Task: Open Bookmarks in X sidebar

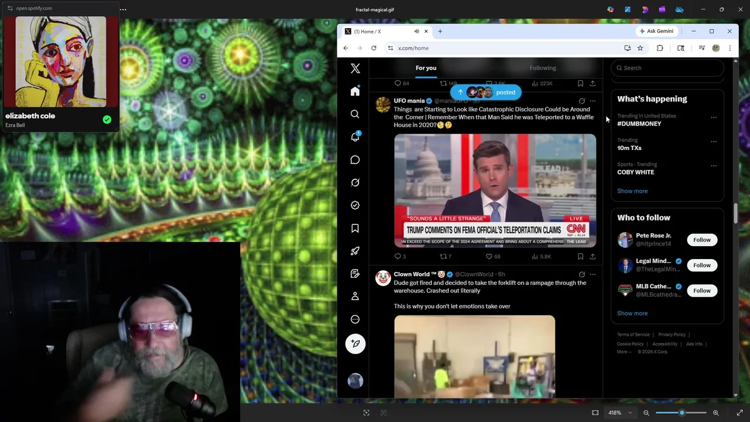Action: [x=355, y=228]
